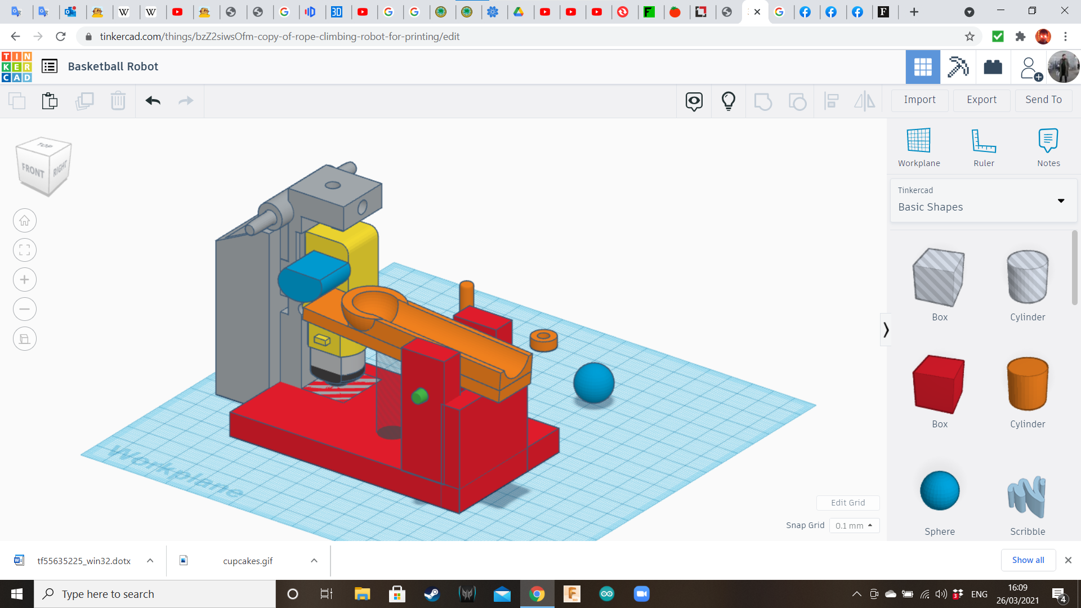The width and height of the screenshot is (1081, 608).
Task: Click the Fit all in view icon
Action: (x=25, y=250)
